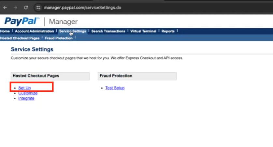The image size is (273, 147).
Task: Click the browser forward arrow
Action: 16,8
